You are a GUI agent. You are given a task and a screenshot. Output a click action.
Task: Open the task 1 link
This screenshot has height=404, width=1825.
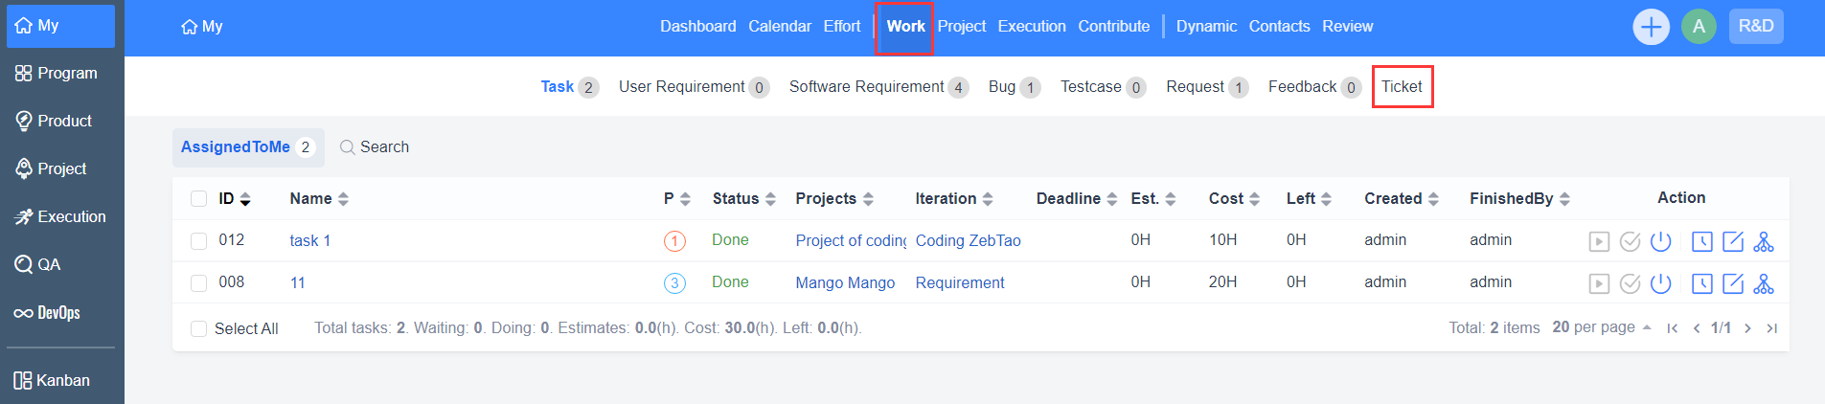309,241
